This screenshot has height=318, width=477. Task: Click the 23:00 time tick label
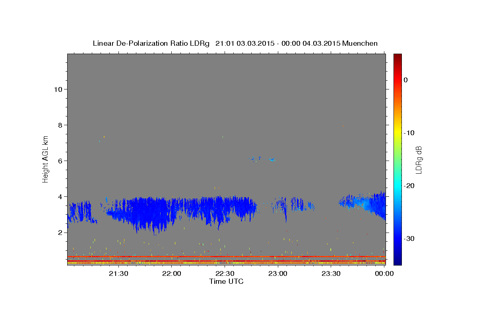coord(278,273)
